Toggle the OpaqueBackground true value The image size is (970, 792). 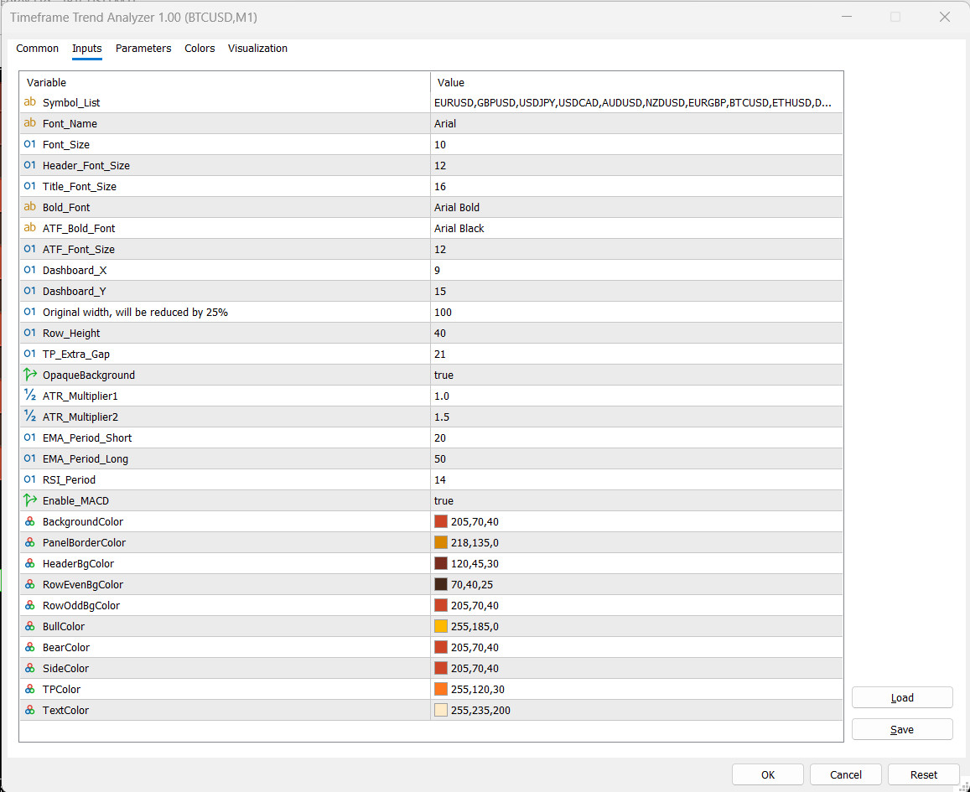click(444, 375)
